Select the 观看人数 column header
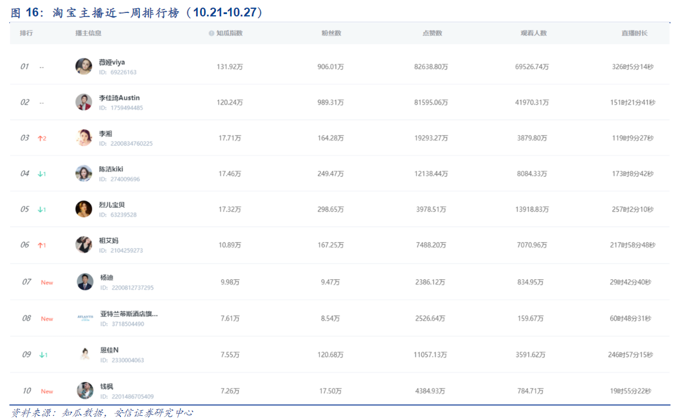This screenshot has width=679, height=420. (x=533, y=33)
